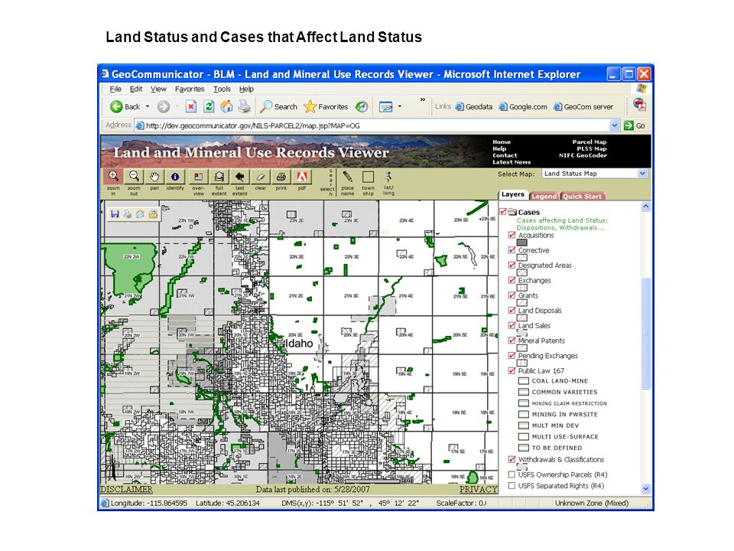This screenshot has height=551, width=734.
Task: Click browser Back arrow button
Action: [x=125, y=107]
